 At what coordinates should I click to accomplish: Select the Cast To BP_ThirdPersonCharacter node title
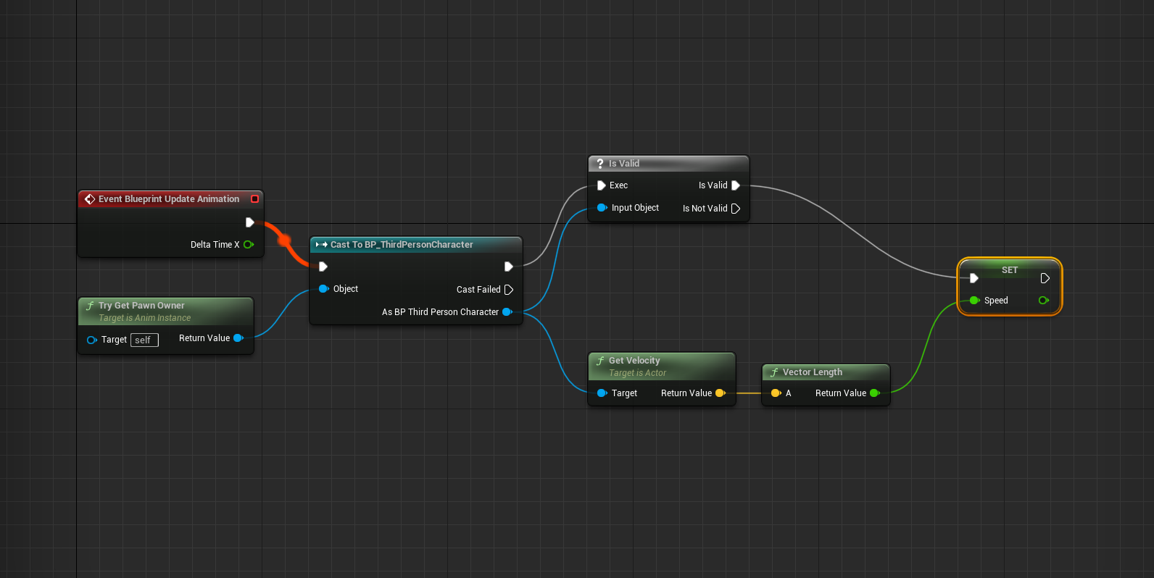(x=402, y=245)
